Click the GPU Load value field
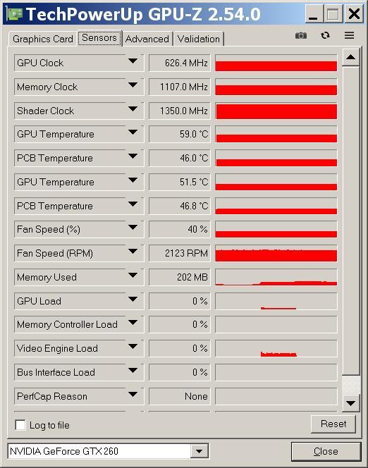Viewport: 368px width, 468px height. tap(180, 301)
